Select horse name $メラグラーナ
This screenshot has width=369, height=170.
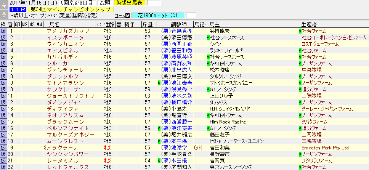point(61,148)
